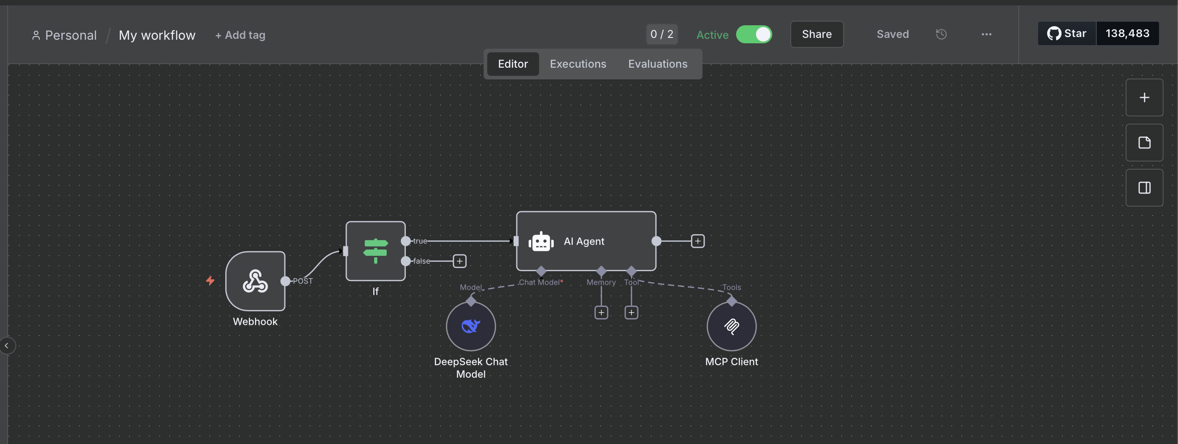Add node on the If false branch

(x=459, y=261)
